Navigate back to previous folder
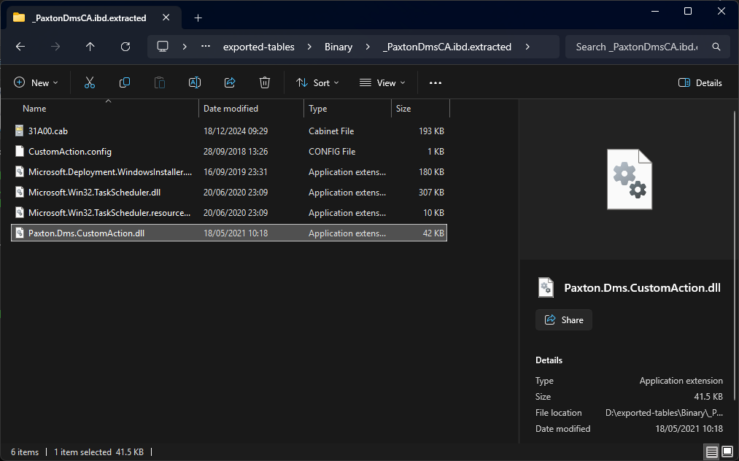Screen dimensions: 739x461 pyautogui.click(x=20, y=47)
